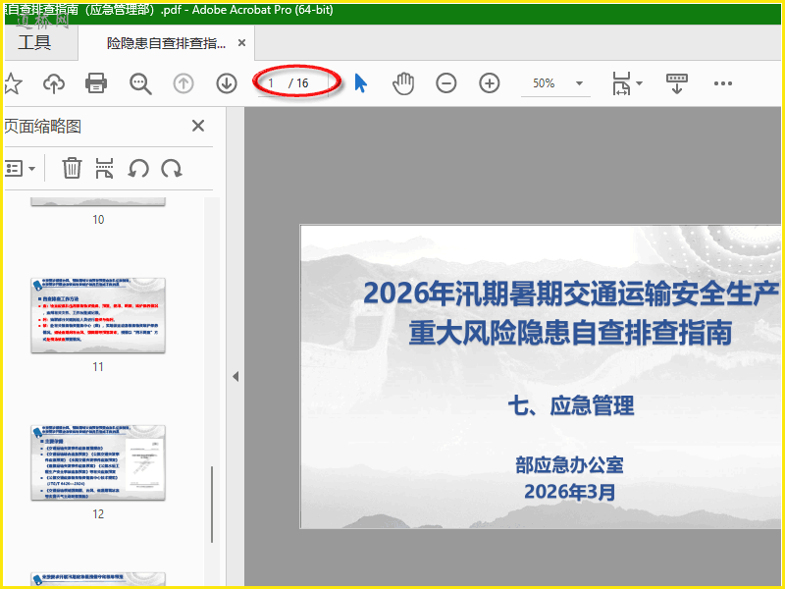The width and height of the screenshot is (785, 589).
Task: Click the organize pages icon
Action: [104, 168]
